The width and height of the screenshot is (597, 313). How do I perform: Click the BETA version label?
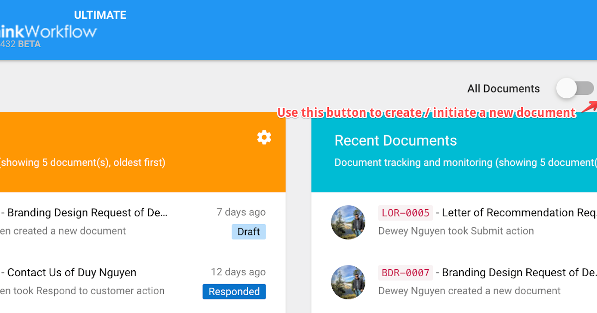click(30, 44)
